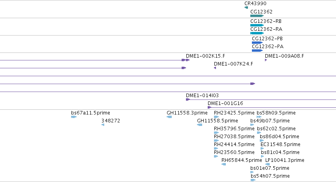Click the GH11558.5prime EST glyph

coord(199,125)
